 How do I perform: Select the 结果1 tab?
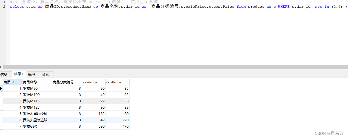(19, 74)
